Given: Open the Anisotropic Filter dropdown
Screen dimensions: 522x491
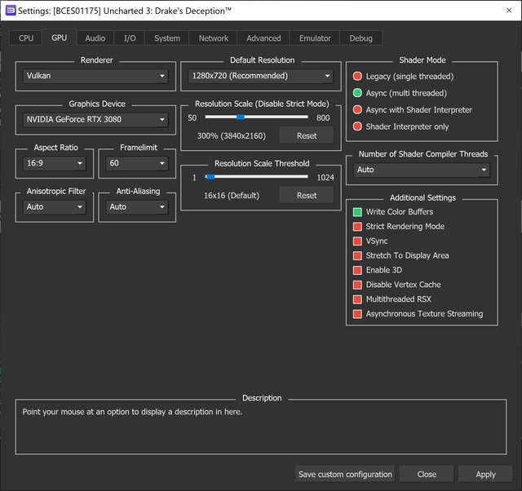Looking at the screenshot, I should pos(55,206).
